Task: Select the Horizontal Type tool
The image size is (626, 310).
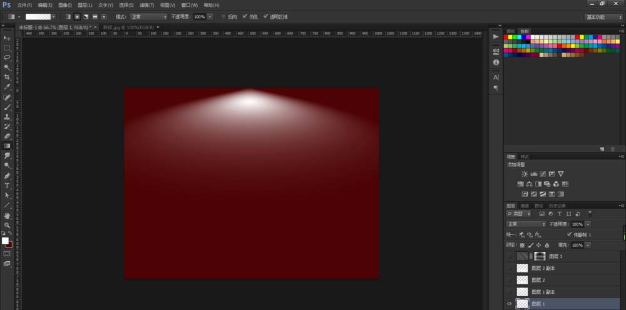Action: [x=8, y=186]
